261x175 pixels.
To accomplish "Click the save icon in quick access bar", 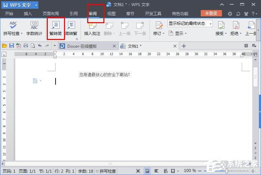I will 11,46.
